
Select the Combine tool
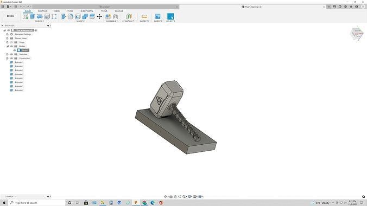(85, 16)
